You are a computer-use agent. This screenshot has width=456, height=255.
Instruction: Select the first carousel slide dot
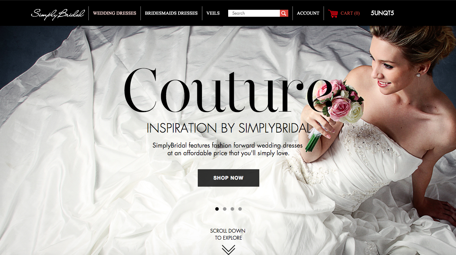[x=217, y=209]
